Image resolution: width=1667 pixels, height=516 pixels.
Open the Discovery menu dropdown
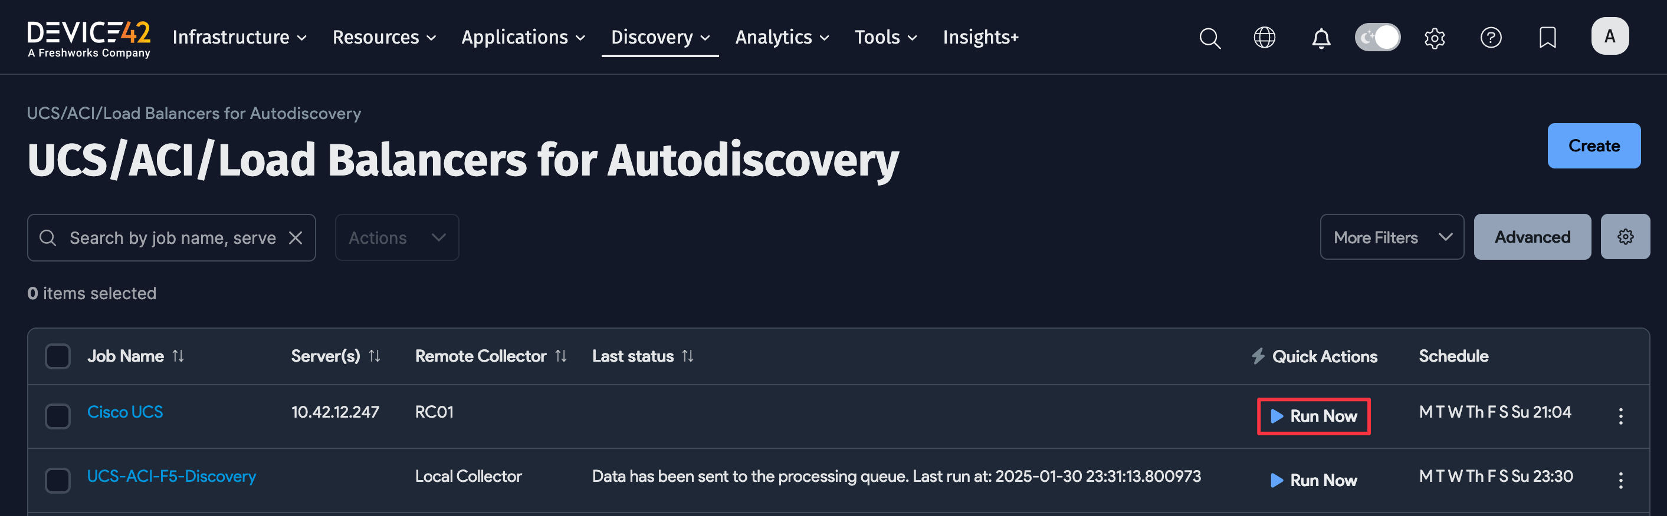659,37
